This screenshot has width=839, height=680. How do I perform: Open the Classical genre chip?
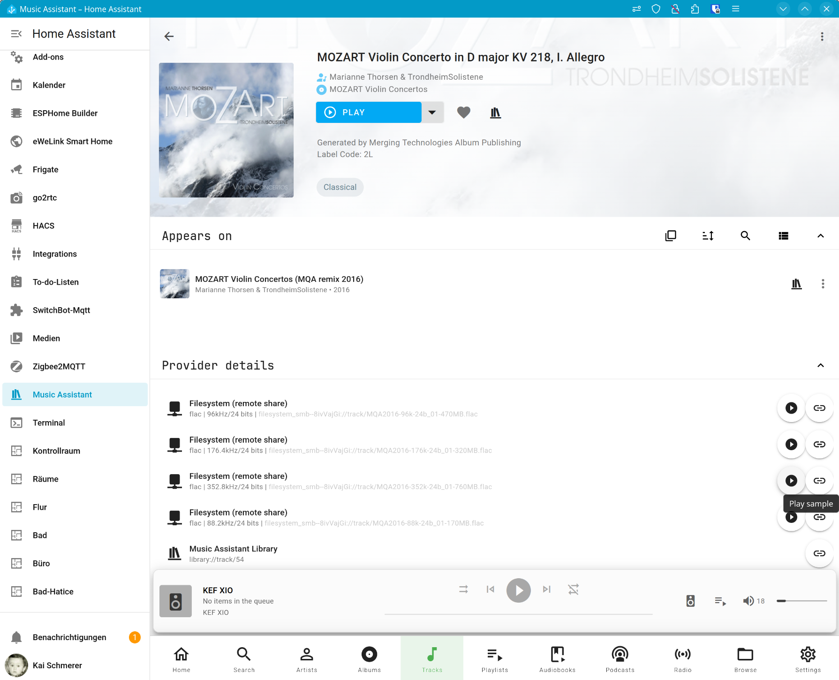coord(340,187)
